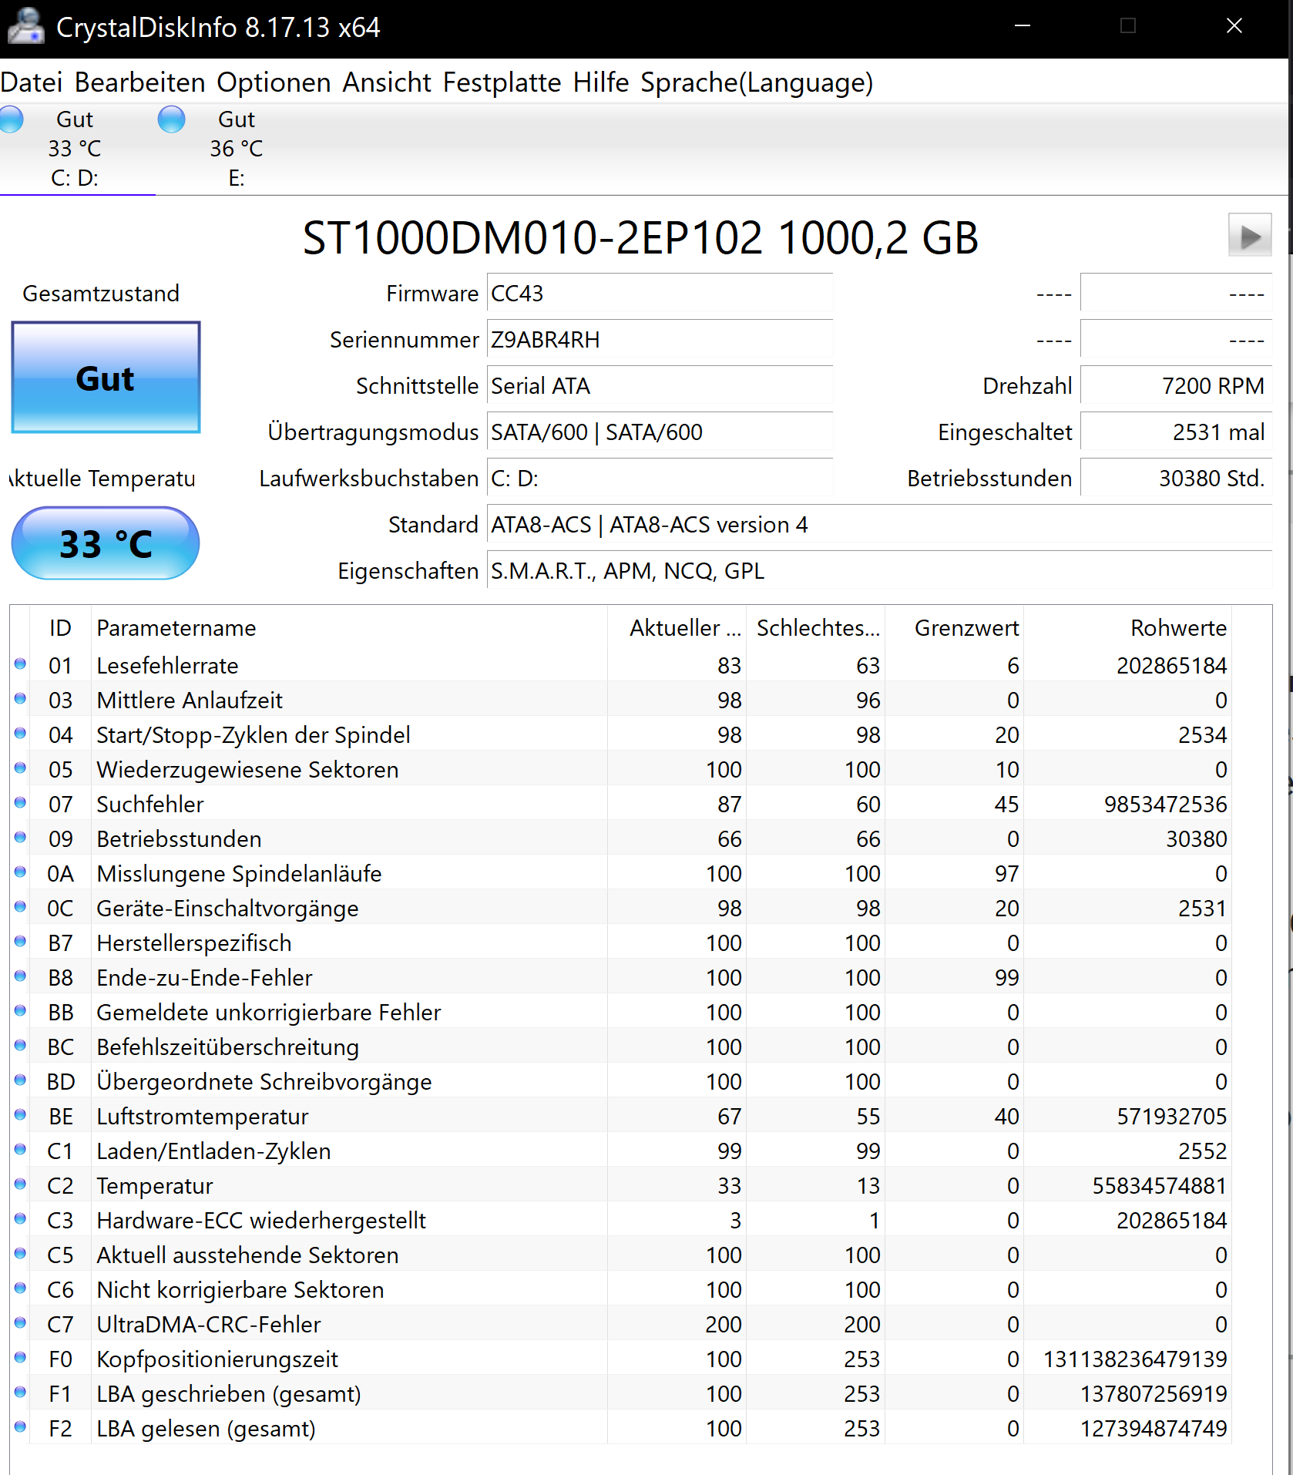Image resolution: width=1293 pixels, height=1475 pixels.
Task: Click the disk title ST1000DM010-2EP102 1000,2 GB
Action: tap(640, 237)
